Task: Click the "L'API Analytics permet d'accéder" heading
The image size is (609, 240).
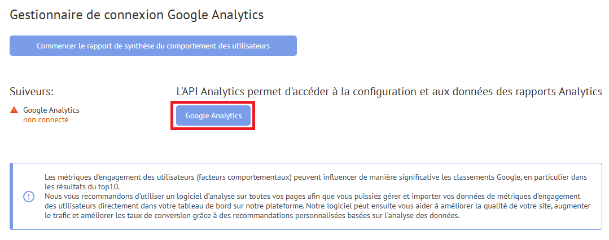Action: pyautogui.click(x=389, y=92)
